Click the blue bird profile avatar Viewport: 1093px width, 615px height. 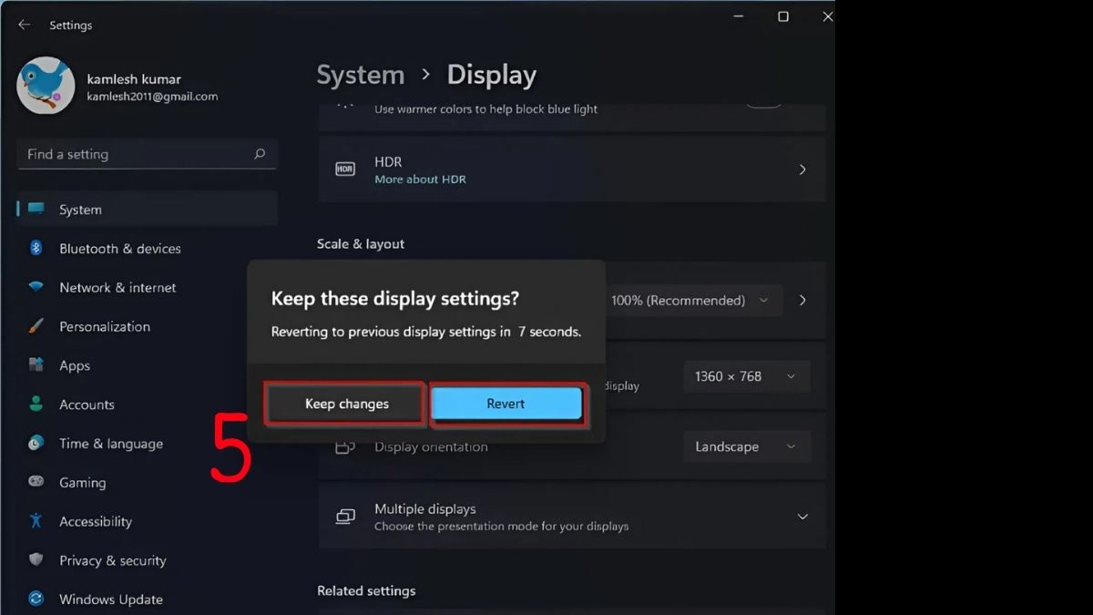tap(46, 86)
